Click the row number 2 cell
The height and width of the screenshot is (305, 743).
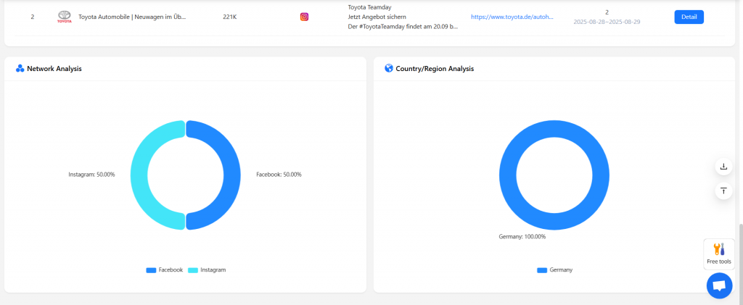pos(32,17)
